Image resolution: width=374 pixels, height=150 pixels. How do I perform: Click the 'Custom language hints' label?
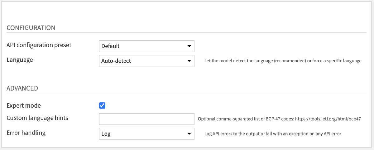[37, 118]
